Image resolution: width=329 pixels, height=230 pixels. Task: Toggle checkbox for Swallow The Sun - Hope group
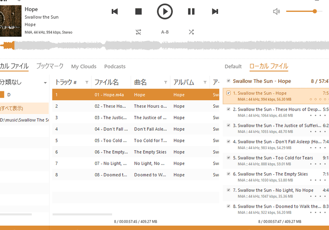tap(229, 81)
